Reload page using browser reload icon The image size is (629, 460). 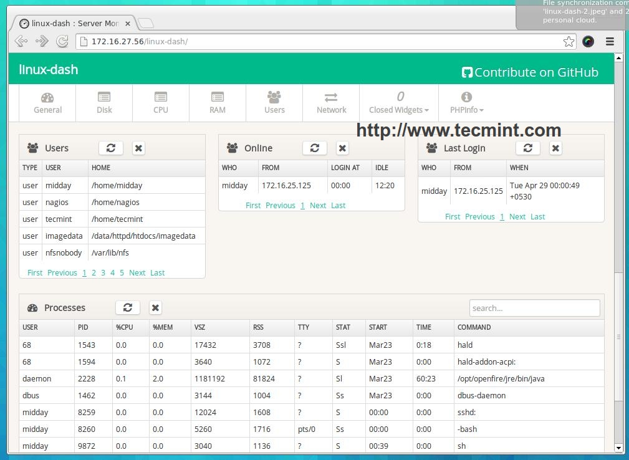point(62,42)
